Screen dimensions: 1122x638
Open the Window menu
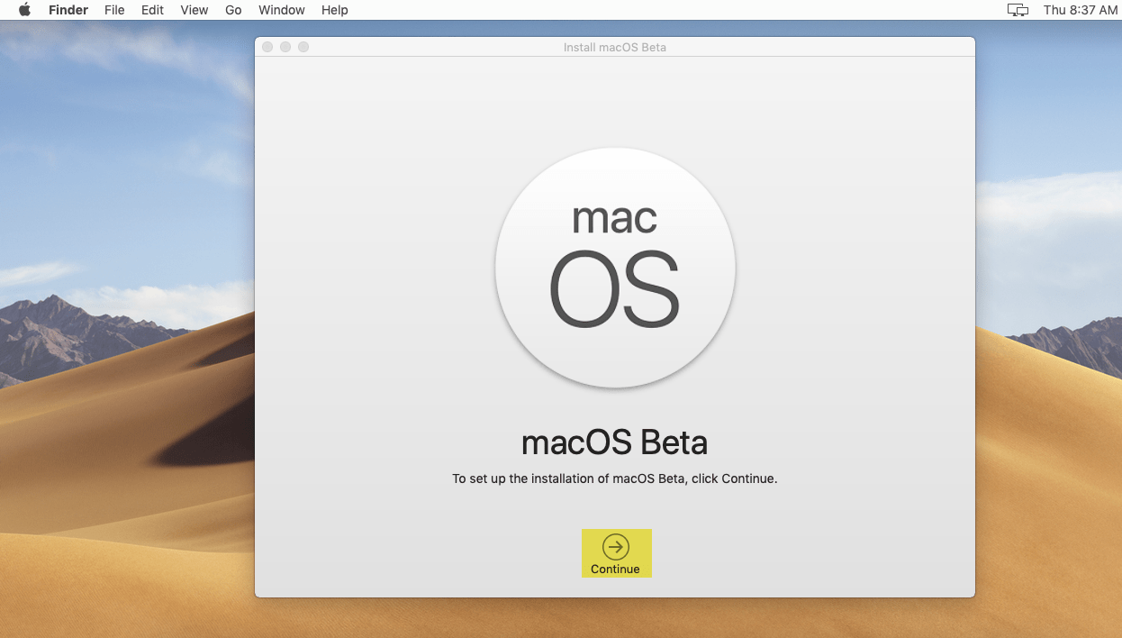coord(282,10)
